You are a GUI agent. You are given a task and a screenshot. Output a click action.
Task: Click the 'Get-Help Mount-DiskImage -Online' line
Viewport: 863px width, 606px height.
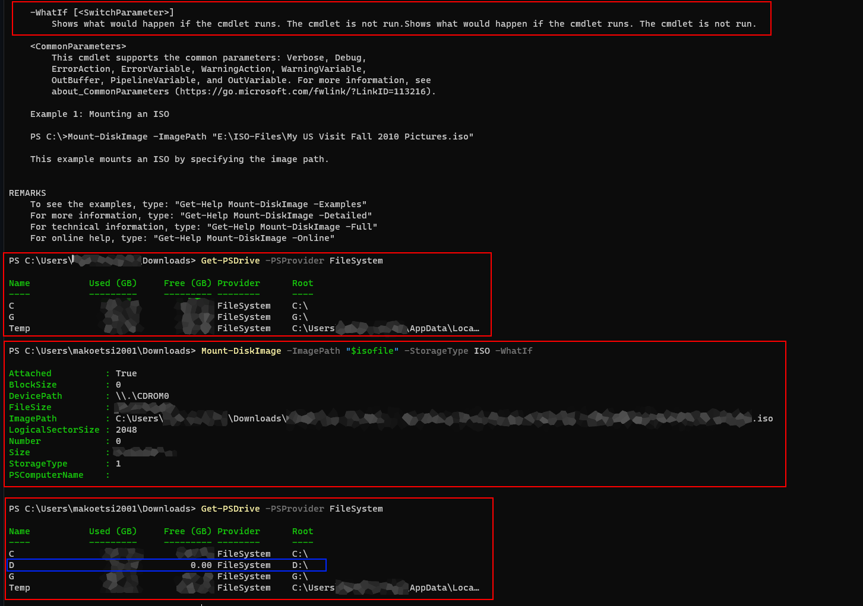pos(182,238)
